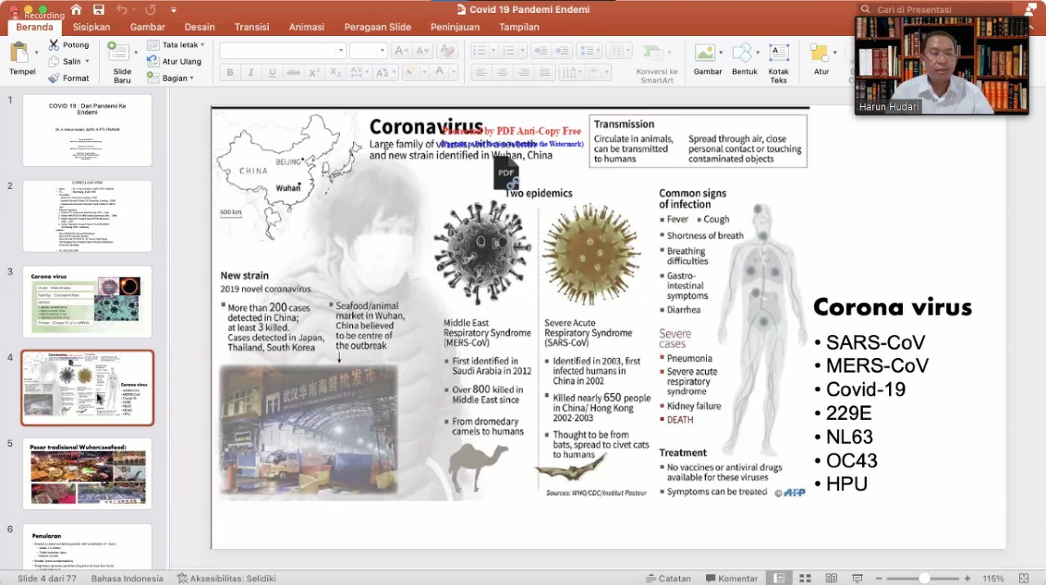The width and height of the screenshot is (1046, 585).
Task: Reset slide layout with Atur Ulang
Action: [x=174, y=61]
